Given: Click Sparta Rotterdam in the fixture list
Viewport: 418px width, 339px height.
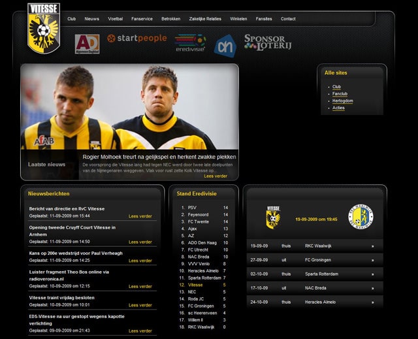Looking at the screenshot, I should click(321, 274).
